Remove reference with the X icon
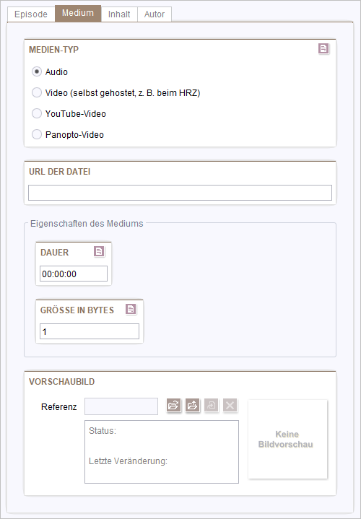This screenshot has width=361, height=519. [x=230, y=405]
